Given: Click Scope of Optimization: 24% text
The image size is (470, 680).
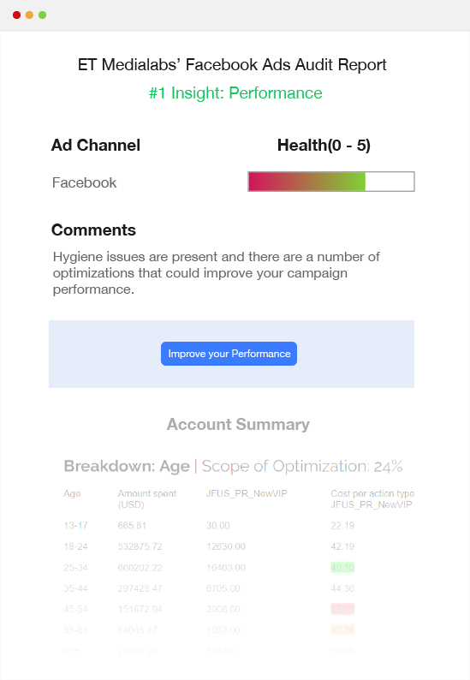Looking at the screenshot, I should (x=302, y=466).
